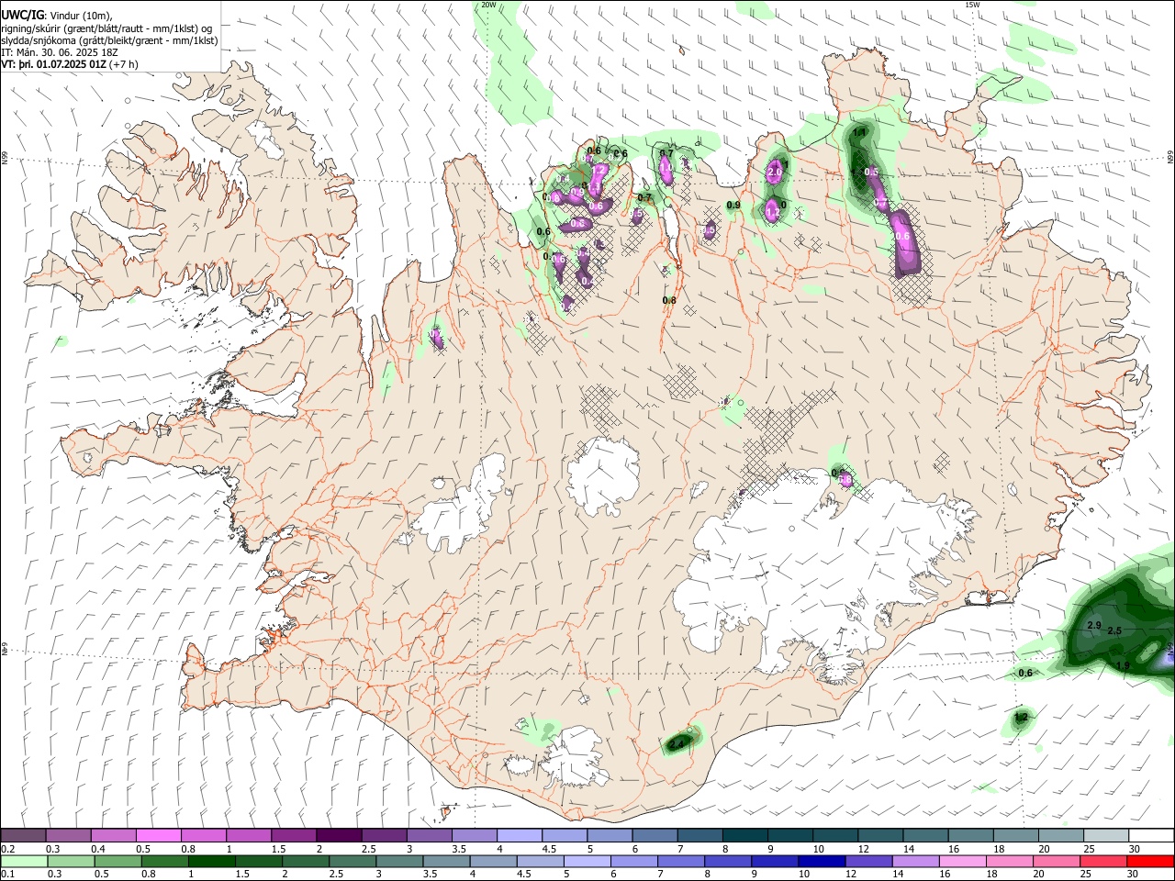Click lower-row gray-green swatch between 2.5 and 3
The width and height of the screenshot is (1175, 881).
pyautogui.click(x=352, y=861)
